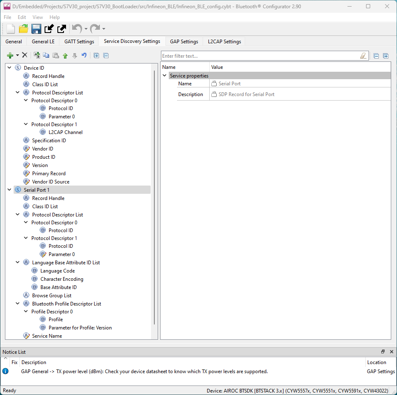This screenshot has width=397, height=395.
Task: Save the configuration with the floppy disk icon
Action: click(36, 28)
